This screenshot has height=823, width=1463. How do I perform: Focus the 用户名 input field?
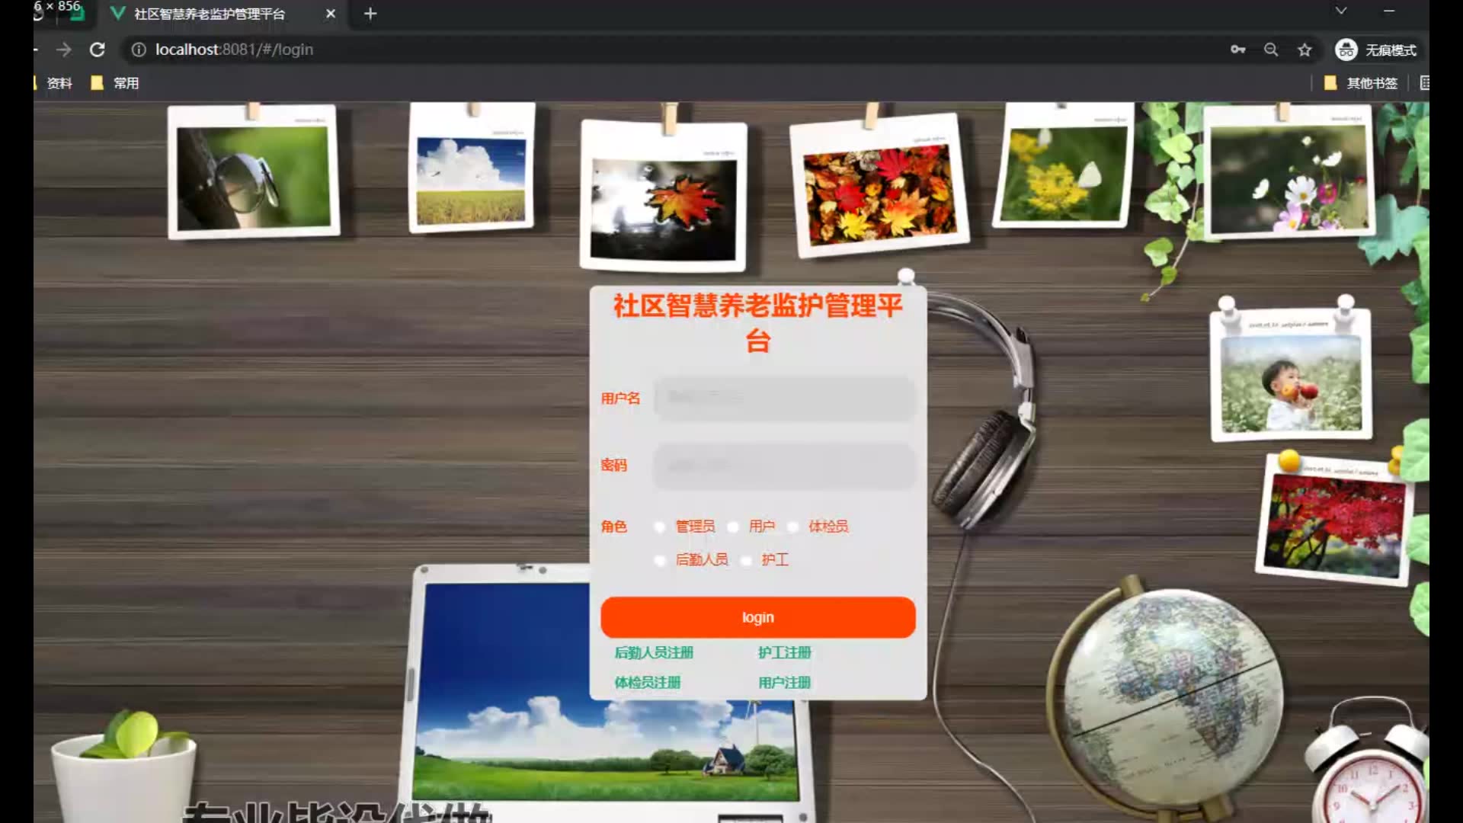coord(784,398)
